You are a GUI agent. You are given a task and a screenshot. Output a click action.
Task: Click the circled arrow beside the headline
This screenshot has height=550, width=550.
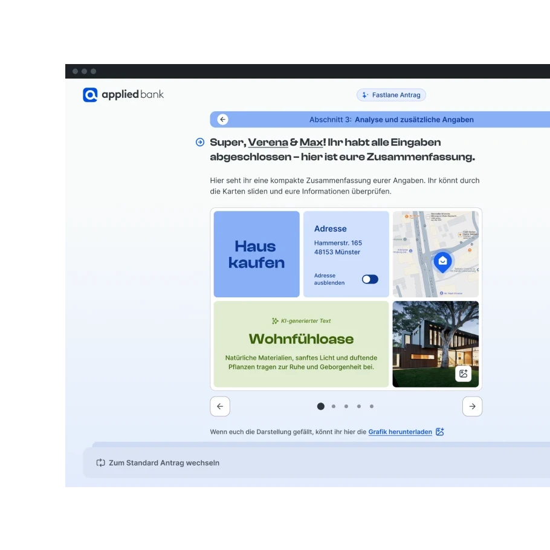point(200,142)
